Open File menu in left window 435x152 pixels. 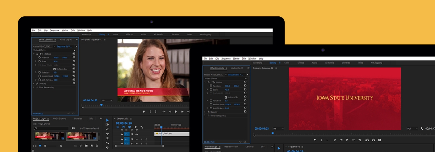click(34, 30)
